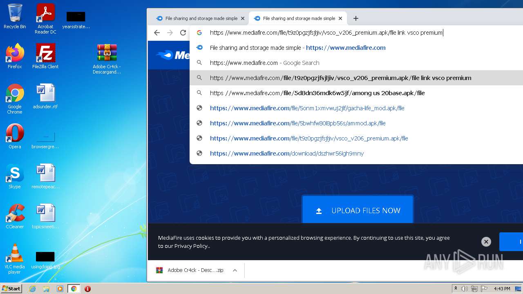Show hidden tray icons arrow
Image resolution: width=523 pixels, height=294 pixels.
click(456, 289)
